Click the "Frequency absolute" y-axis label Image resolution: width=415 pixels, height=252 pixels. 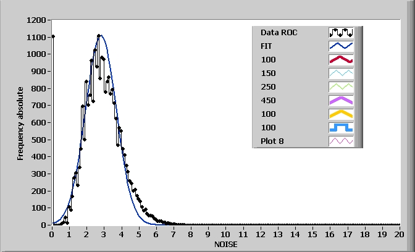(20, 124)
